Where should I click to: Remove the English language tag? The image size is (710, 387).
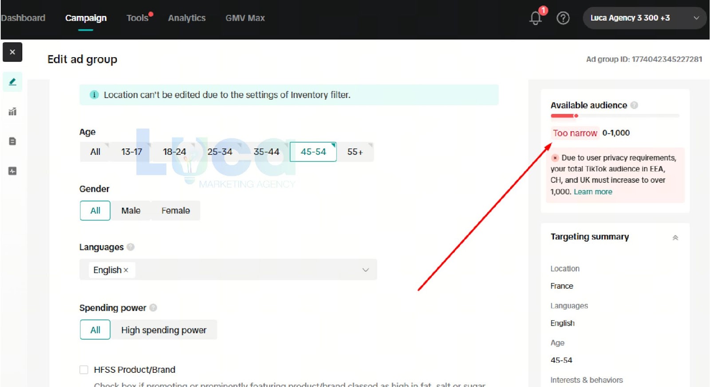tap(126, 270)
